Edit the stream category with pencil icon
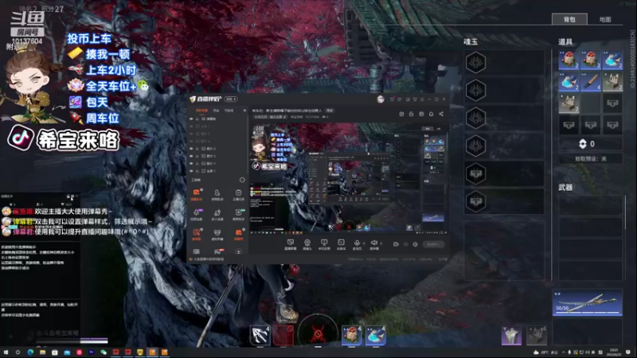The image size is (637, 358). (285, 117)
